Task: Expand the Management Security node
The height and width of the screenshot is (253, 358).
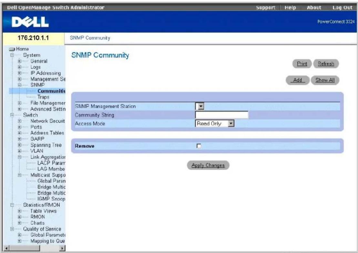Action: [20, 79]
